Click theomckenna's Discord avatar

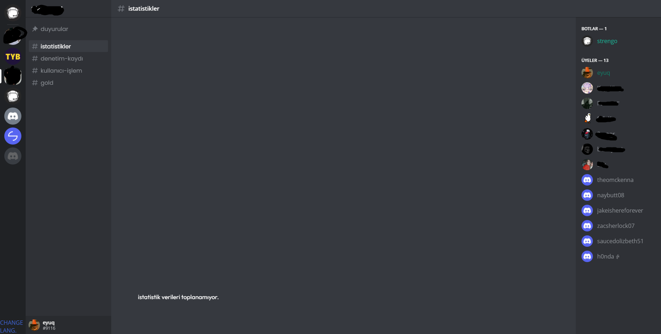(x=587, y=180)
